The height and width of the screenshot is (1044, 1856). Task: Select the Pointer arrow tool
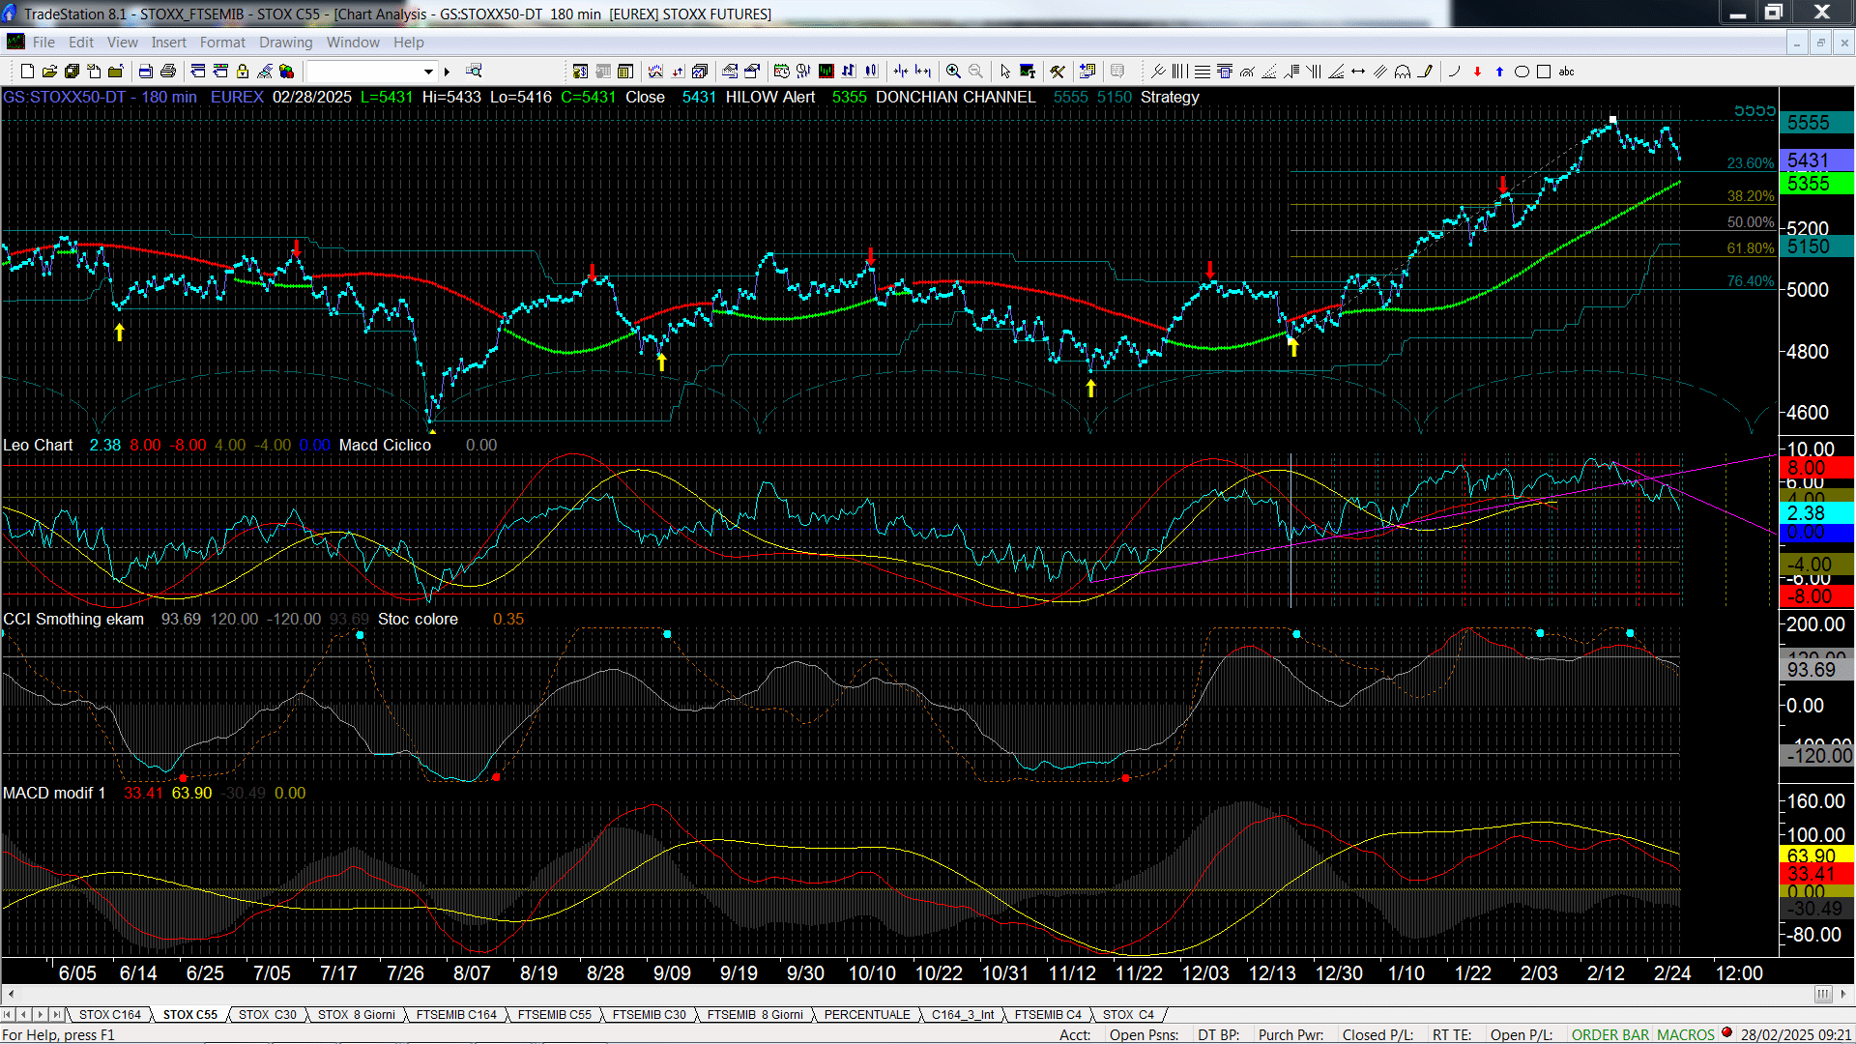[1005, 72]
